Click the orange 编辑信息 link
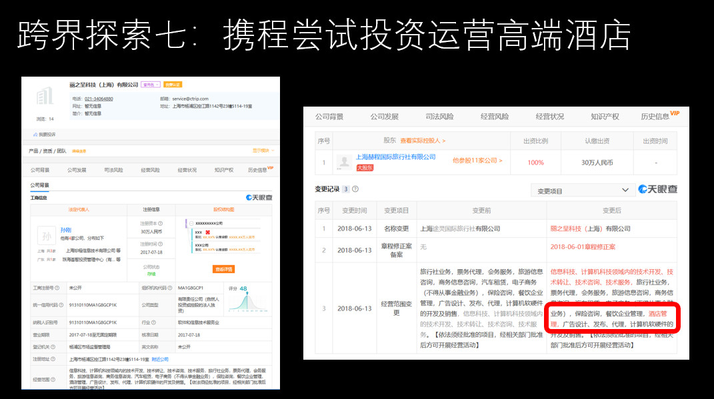714x399 pixels. 79,151
